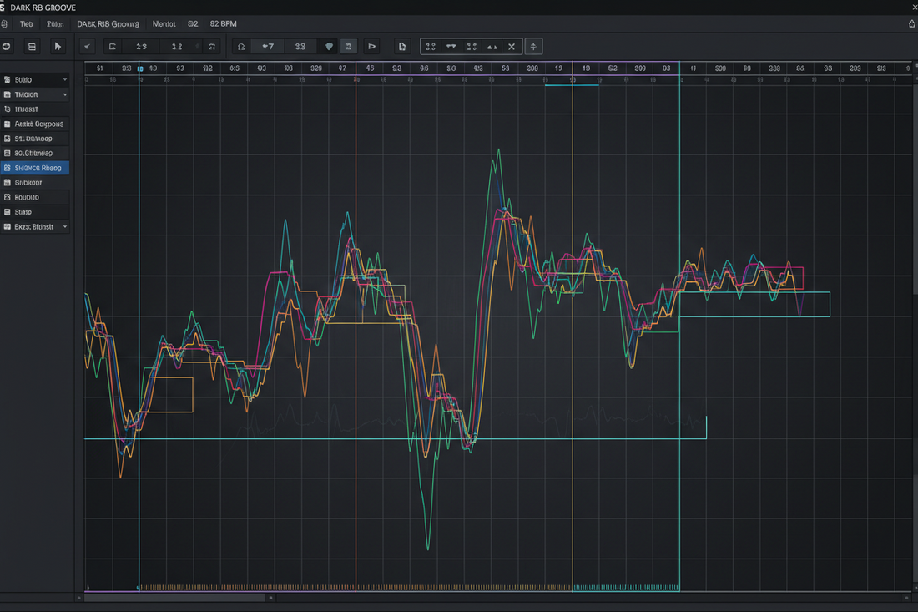Click ruler number 86

800,68
